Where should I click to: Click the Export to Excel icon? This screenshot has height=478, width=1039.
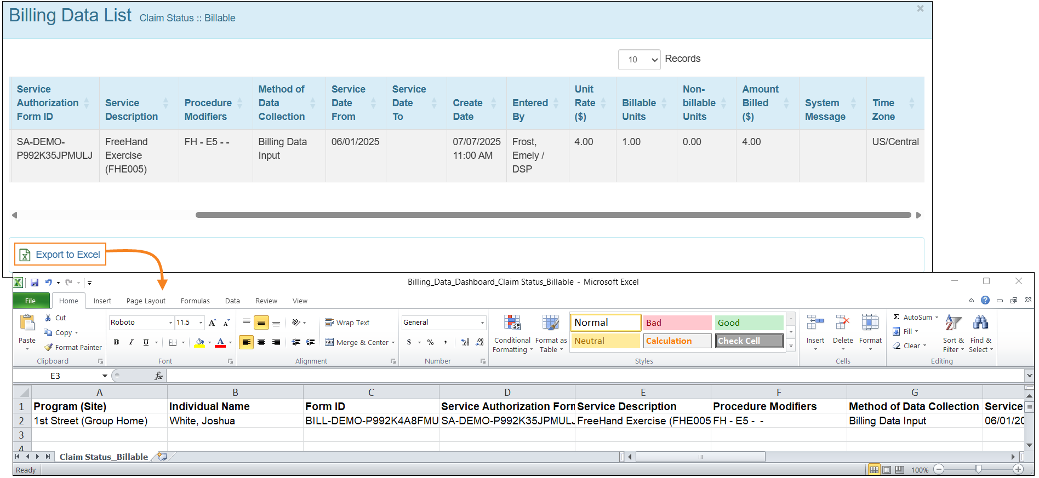coord(25,255)
